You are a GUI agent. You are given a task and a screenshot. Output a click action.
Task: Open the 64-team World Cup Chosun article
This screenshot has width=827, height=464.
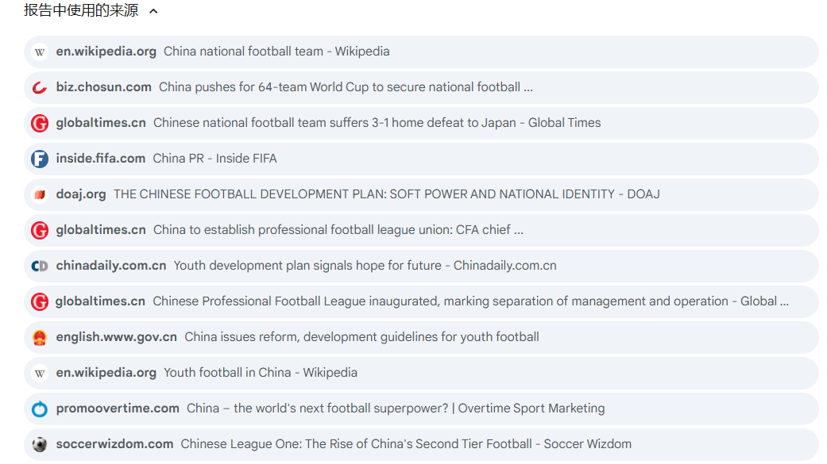[345, 87]
